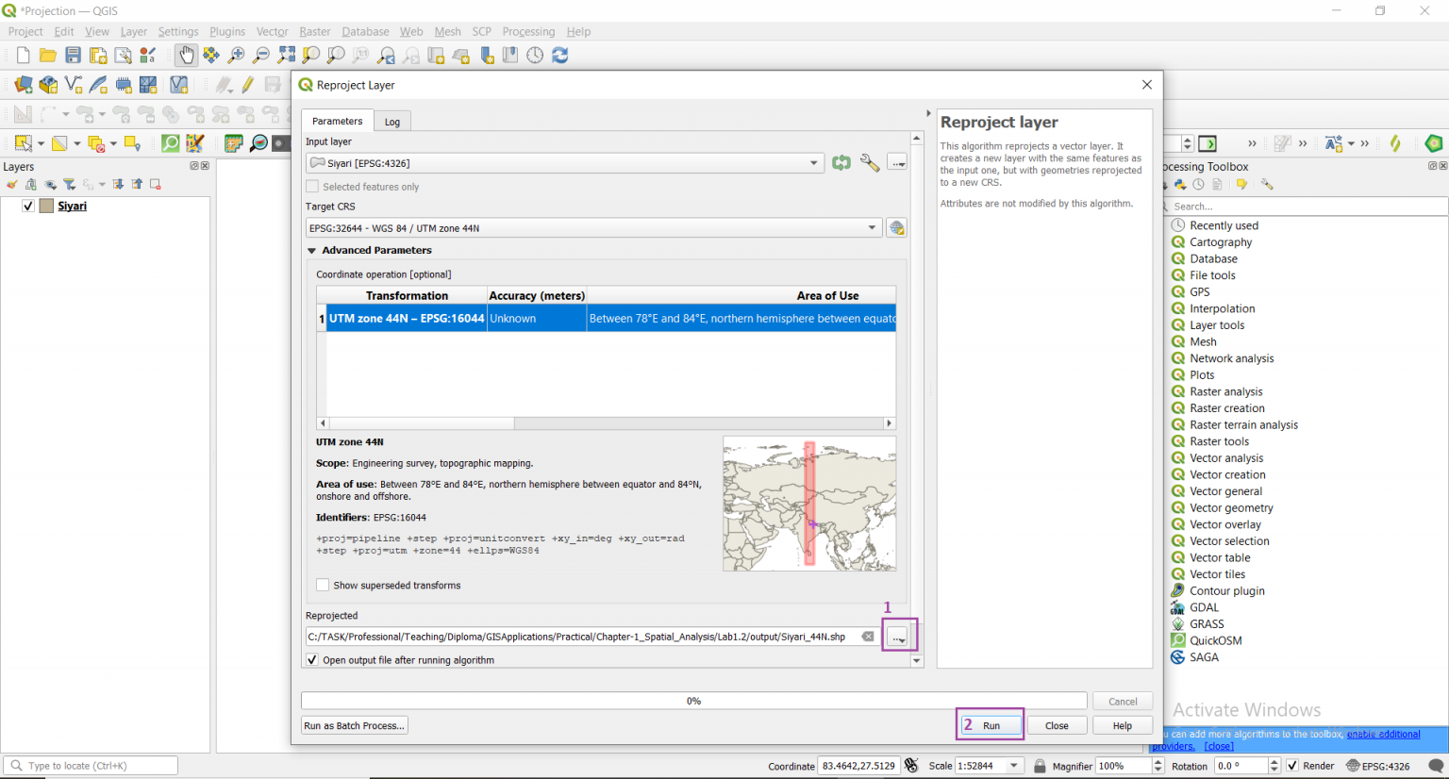The image size is (1449, 779).
Task: Click the 0% progress bar
Action: click(693, 701)
